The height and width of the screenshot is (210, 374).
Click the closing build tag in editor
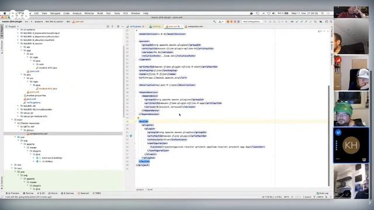tap(144, 162)
